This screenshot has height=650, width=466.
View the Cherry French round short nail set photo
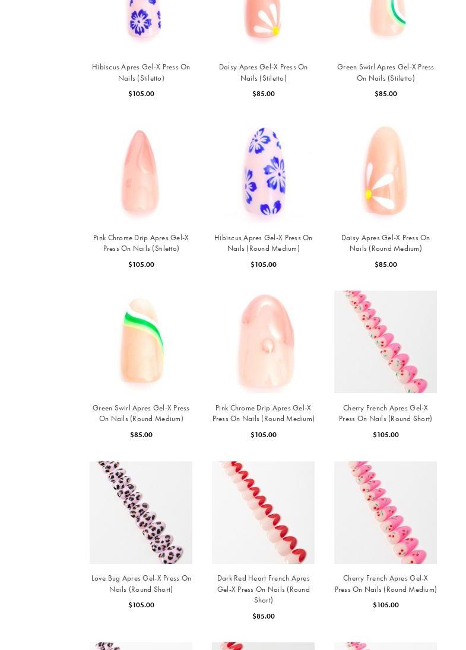point(385,342)
